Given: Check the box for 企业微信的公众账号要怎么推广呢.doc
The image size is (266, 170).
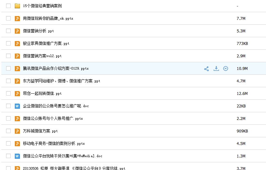Looking at the screenshot, I should point(8,106).
